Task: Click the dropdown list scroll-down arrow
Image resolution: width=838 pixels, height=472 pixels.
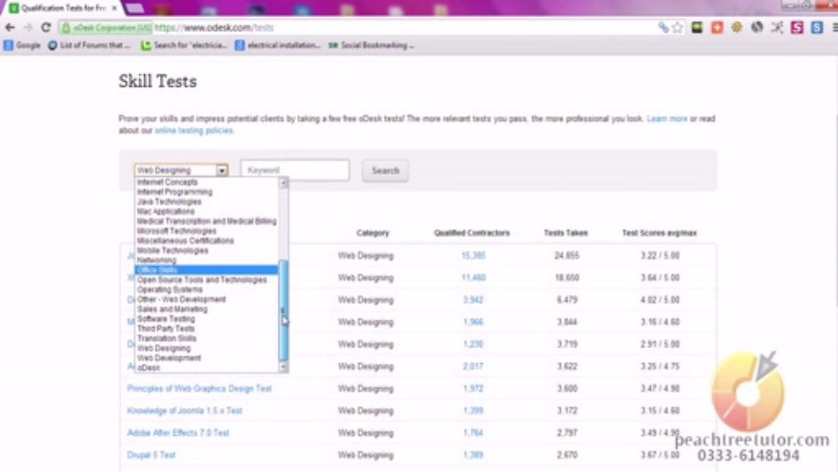Action: click(284, 368)
